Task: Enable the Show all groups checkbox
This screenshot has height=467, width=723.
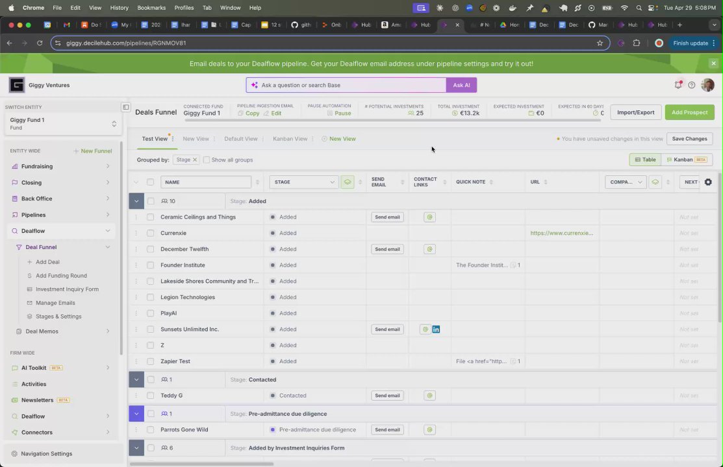Action: click(x=206, y=160)
